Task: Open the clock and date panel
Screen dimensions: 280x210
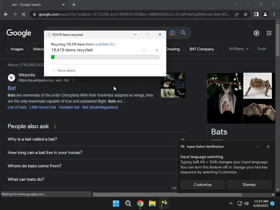Action: coord(261,203)
